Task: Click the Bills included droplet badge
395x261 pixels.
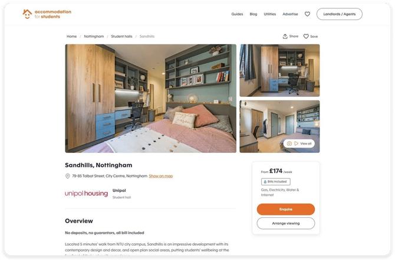Action: [275, 181]
